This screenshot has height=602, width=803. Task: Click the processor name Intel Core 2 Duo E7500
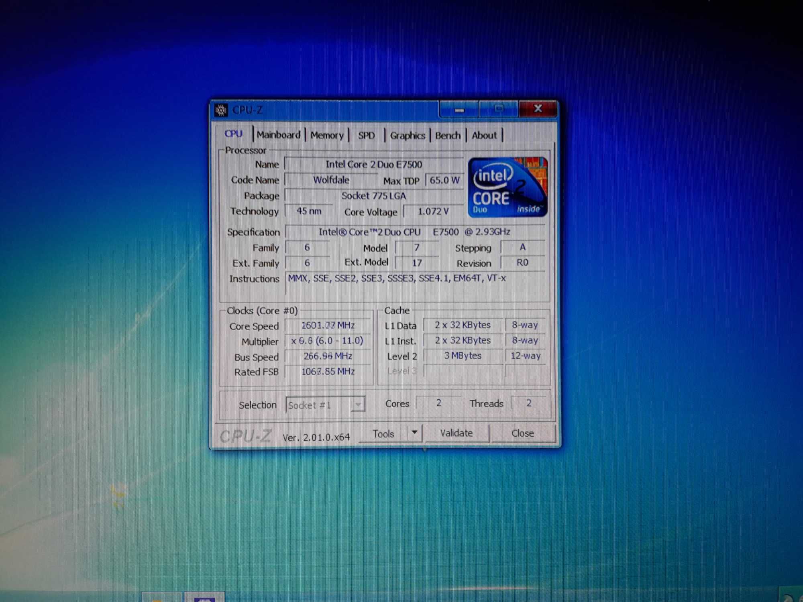pyautogui.click(x=374, y=164)
